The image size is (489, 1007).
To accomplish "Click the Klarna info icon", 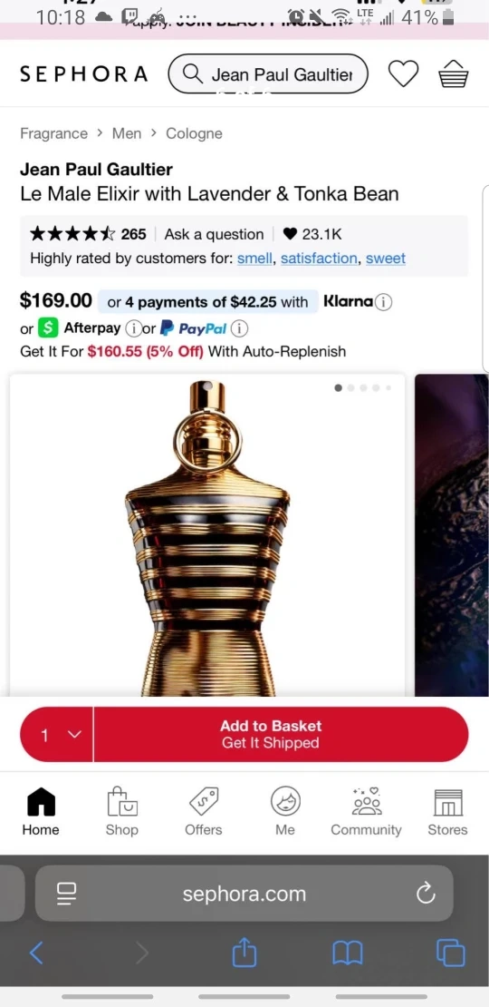I will point(383,302).
